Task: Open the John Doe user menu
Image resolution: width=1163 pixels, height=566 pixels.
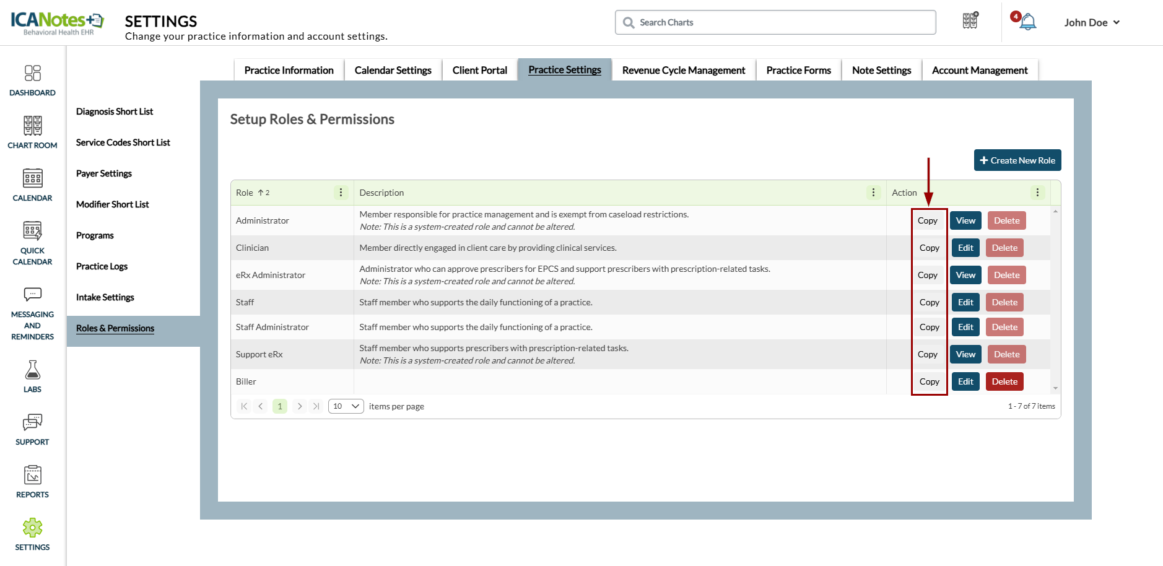Action: [1092, 22]
